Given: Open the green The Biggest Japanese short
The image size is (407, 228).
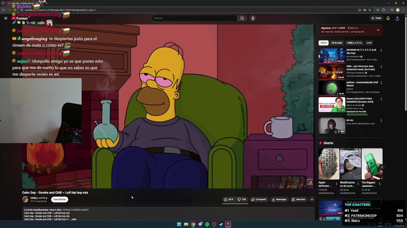Looking at the screenshot, I should [x=372, y=164].
